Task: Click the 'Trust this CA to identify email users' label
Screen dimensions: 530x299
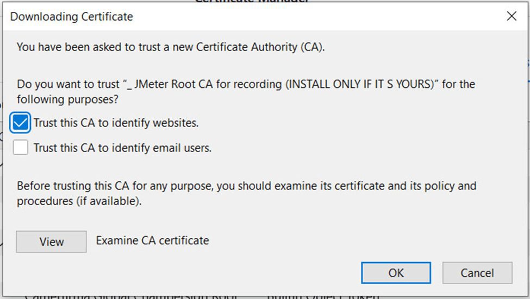Action: tap(122, 148)
